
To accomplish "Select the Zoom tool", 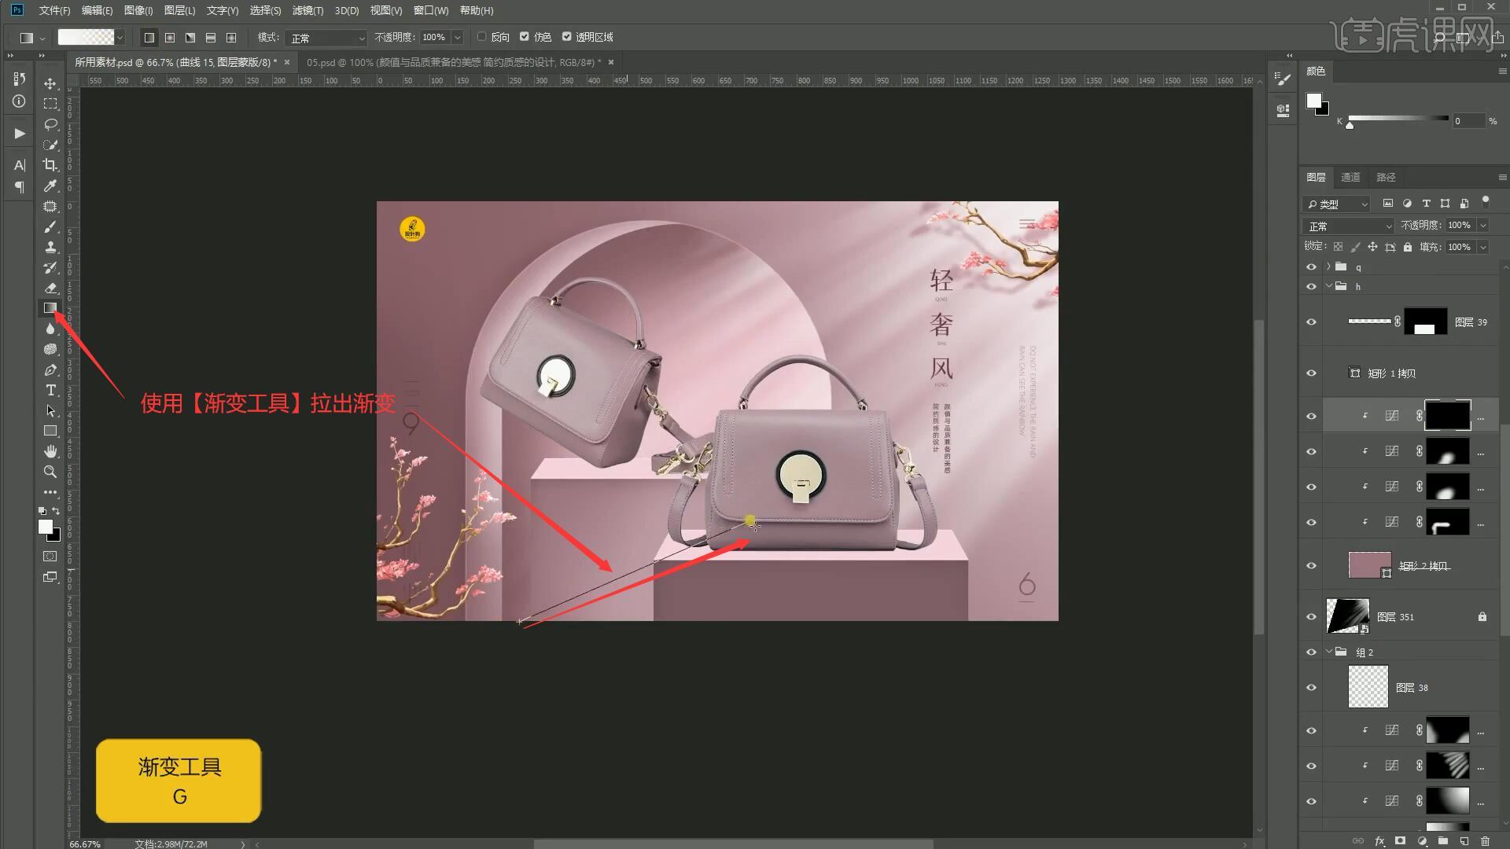I will pyautogui.click(x=50, y=472).
